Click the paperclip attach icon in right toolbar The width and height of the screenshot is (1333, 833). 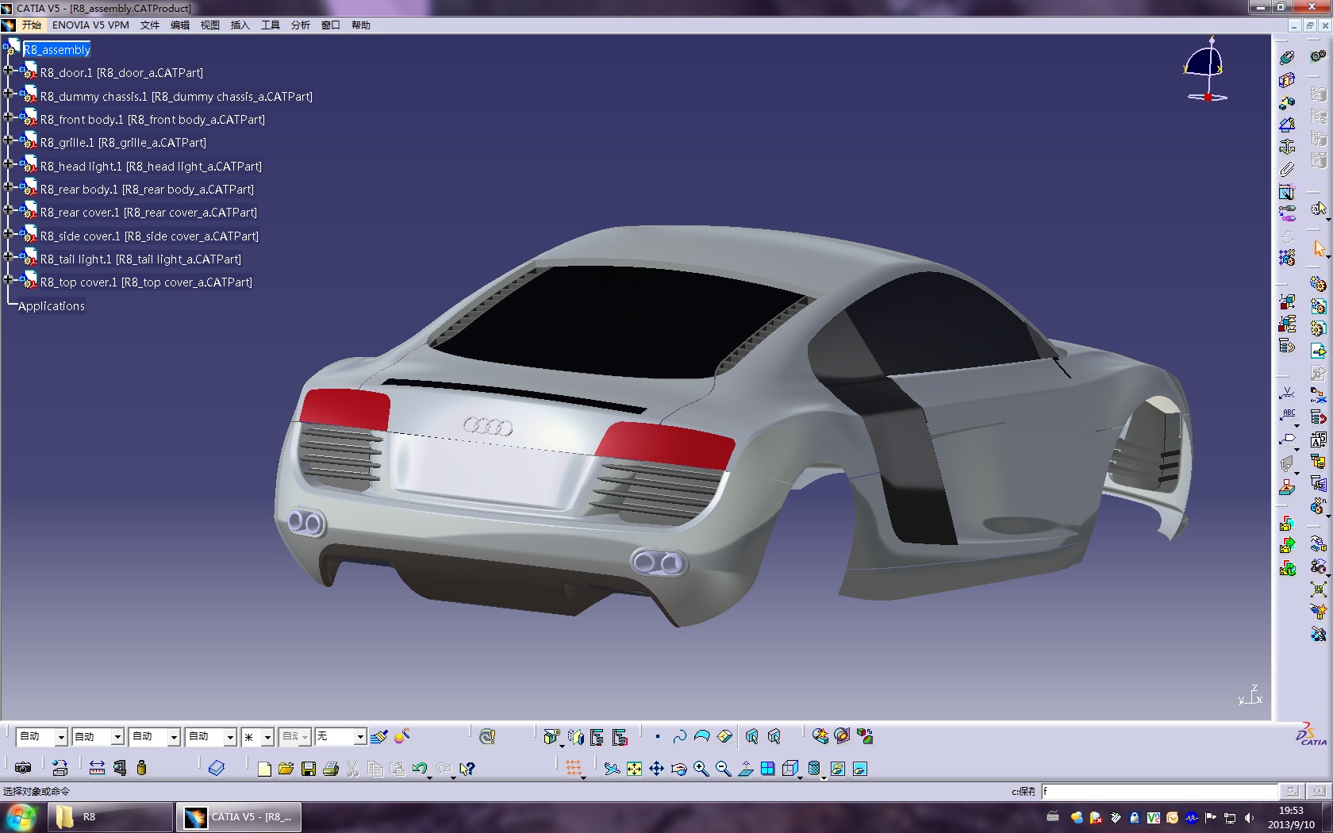point(1287,168)
